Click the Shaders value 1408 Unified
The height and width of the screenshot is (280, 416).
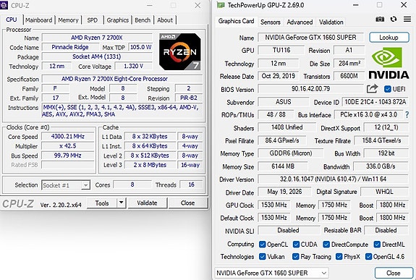(287, 127)
